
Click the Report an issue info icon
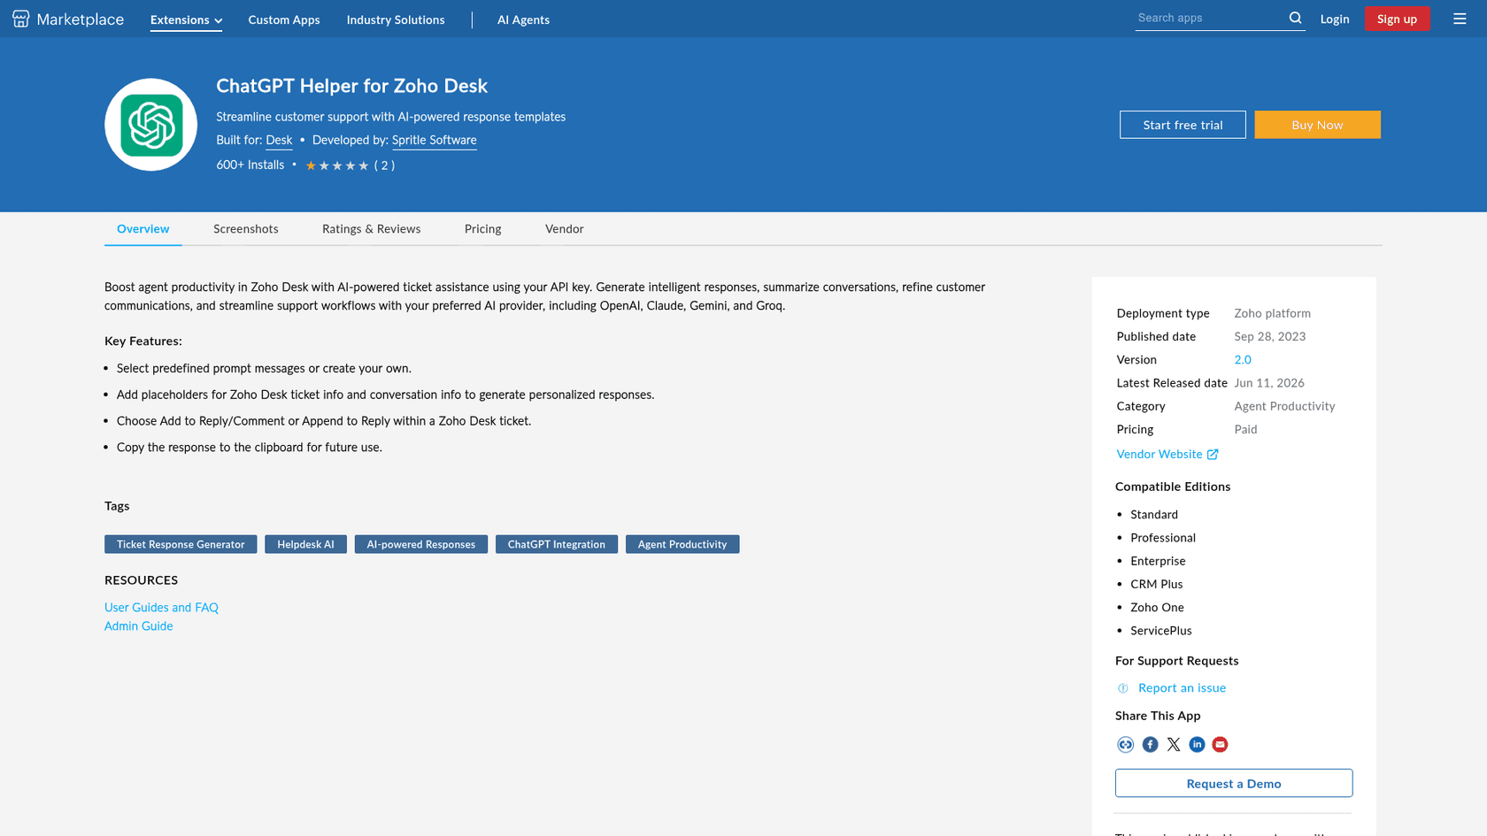(1123, 688)
